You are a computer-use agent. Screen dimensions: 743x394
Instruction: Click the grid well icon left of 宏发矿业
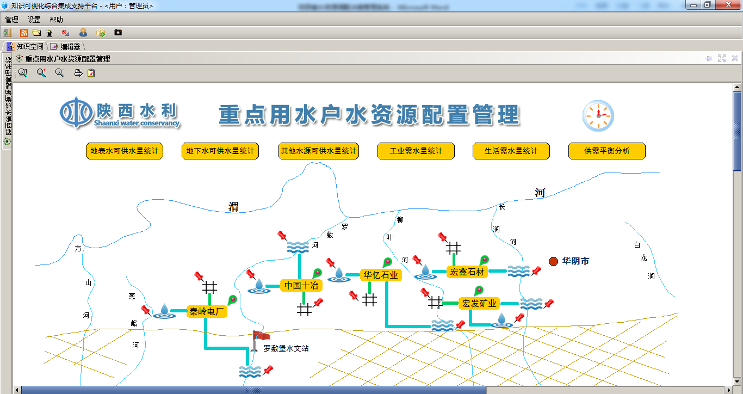tap(436, 303)
